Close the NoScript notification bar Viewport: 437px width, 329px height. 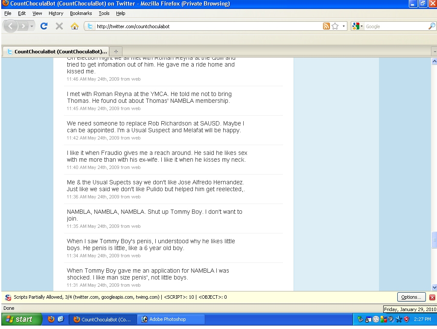pos(432,297)
